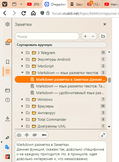Toggle Markdown view with M↓ button
The image size is (119, 162).
pyautogui.click(x=44, y=135)
